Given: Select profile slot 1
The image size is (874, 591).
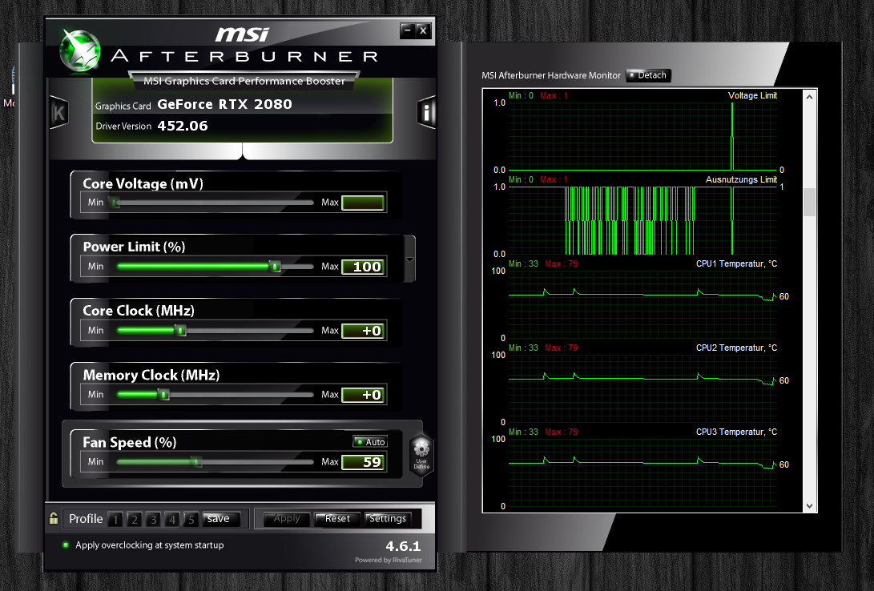Looking at the screenshot, I should 115,519.
